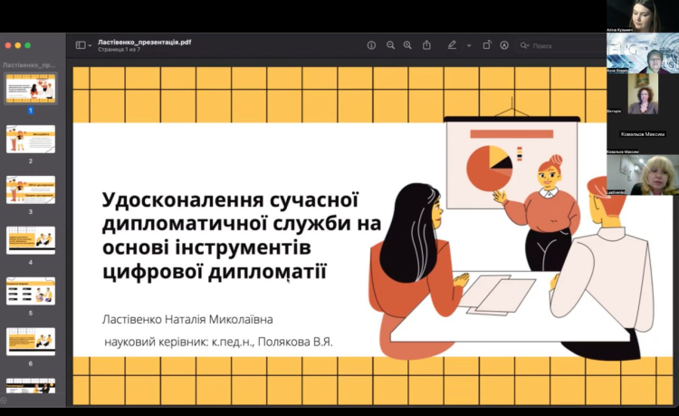The width and height of the screenshot is (679, 416).
Task: Open page 3 thumbnail in sidebar
Action: [31, 189]
